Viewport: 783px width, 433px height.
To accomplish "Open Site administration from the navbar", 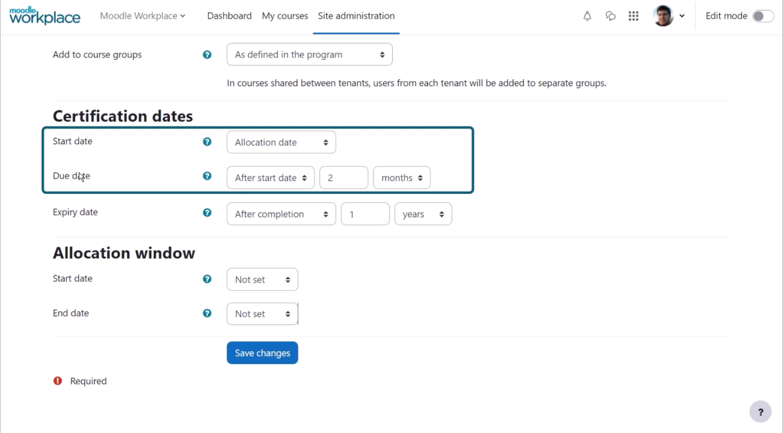I will pyautogui.click(x=356, y=16).
